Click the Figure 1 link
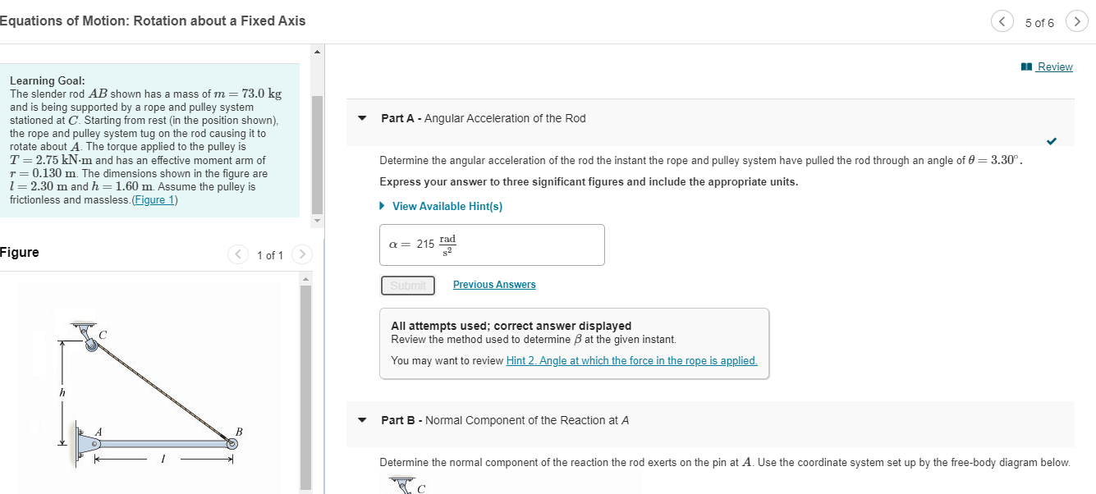Screen dimensions: 1096x494 [154, 199]
